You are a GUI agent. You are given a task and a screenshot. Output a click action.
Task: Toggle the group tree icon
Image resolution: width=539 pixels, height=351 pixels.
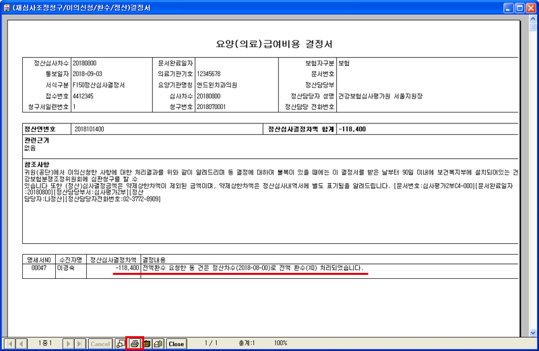(121, 344)
